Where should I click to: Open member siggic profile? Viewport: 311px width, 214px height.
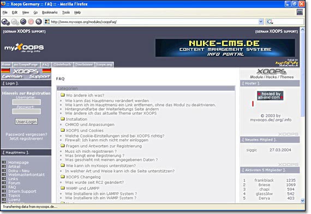pyautogui.click(x=252, y=150)
